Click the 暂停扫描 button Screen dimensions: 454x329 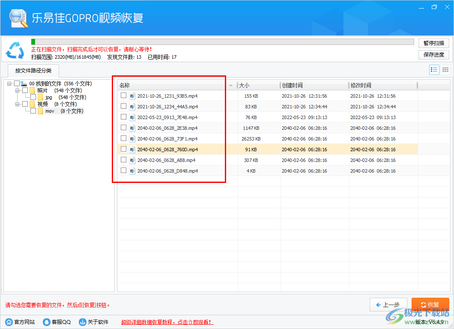(434, 43)
